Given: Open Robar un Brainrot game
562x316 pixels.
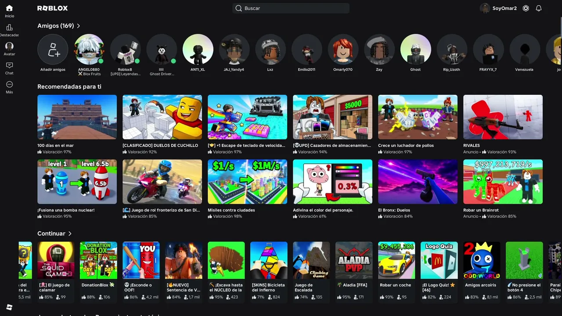Looking at the screenshot, I should (x=503, y=182).
